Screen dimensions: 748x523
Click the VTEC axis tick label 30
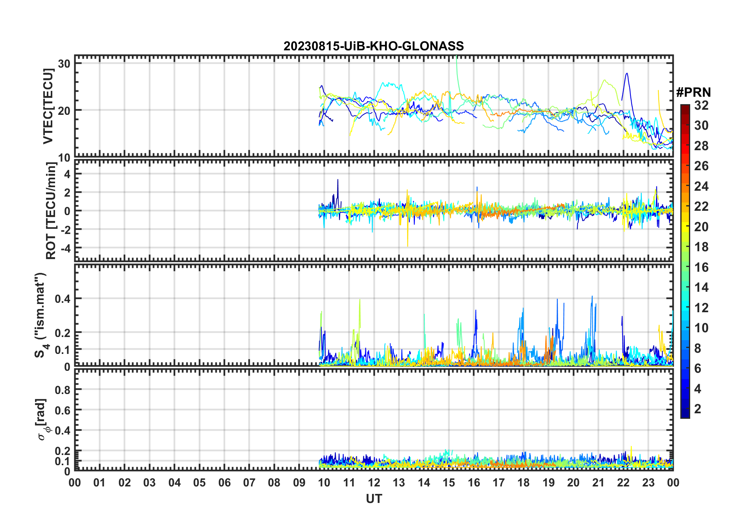coord(64,64)
